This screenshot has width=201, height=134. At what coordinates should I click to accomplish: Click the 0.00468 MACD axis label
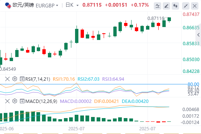(191, 110)
